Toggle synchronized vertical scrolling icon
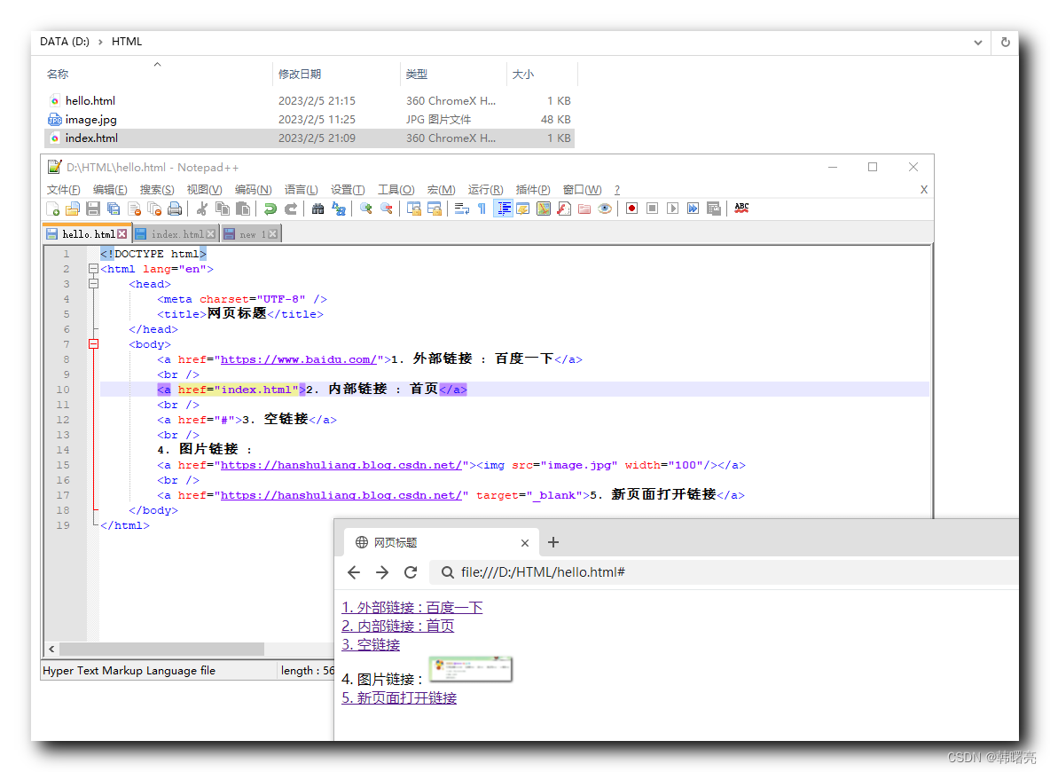The height and width of the screenshot is (772, 1050). pos(414,209)
